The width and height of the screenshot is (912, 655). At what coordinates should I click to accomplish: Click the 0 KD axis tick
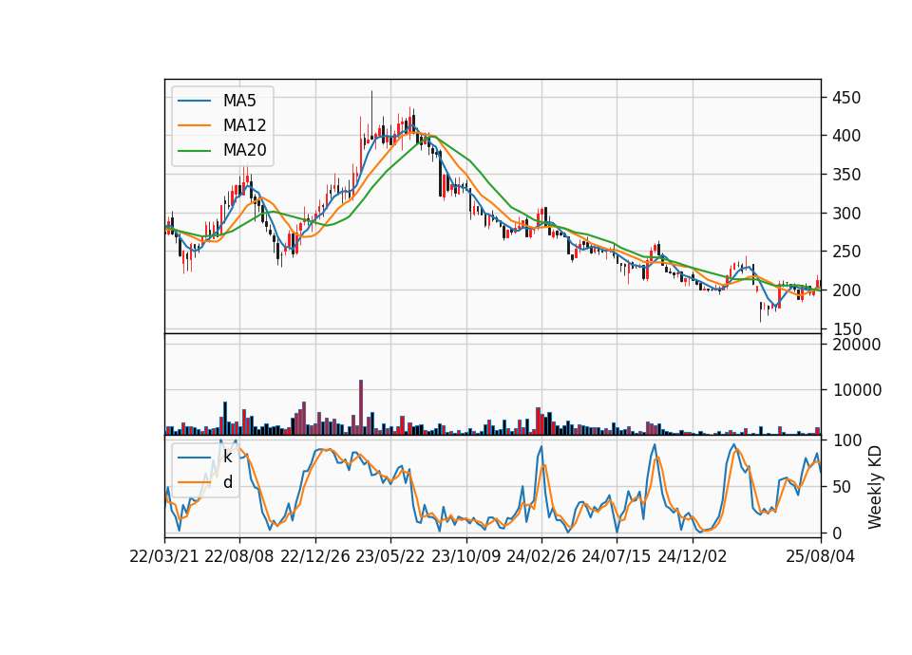(x=837, y=533)
